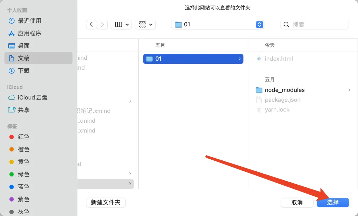Screen dimensions: 358x216
Task: Go forward with the right chevron button
Action: tap(102, 24)
